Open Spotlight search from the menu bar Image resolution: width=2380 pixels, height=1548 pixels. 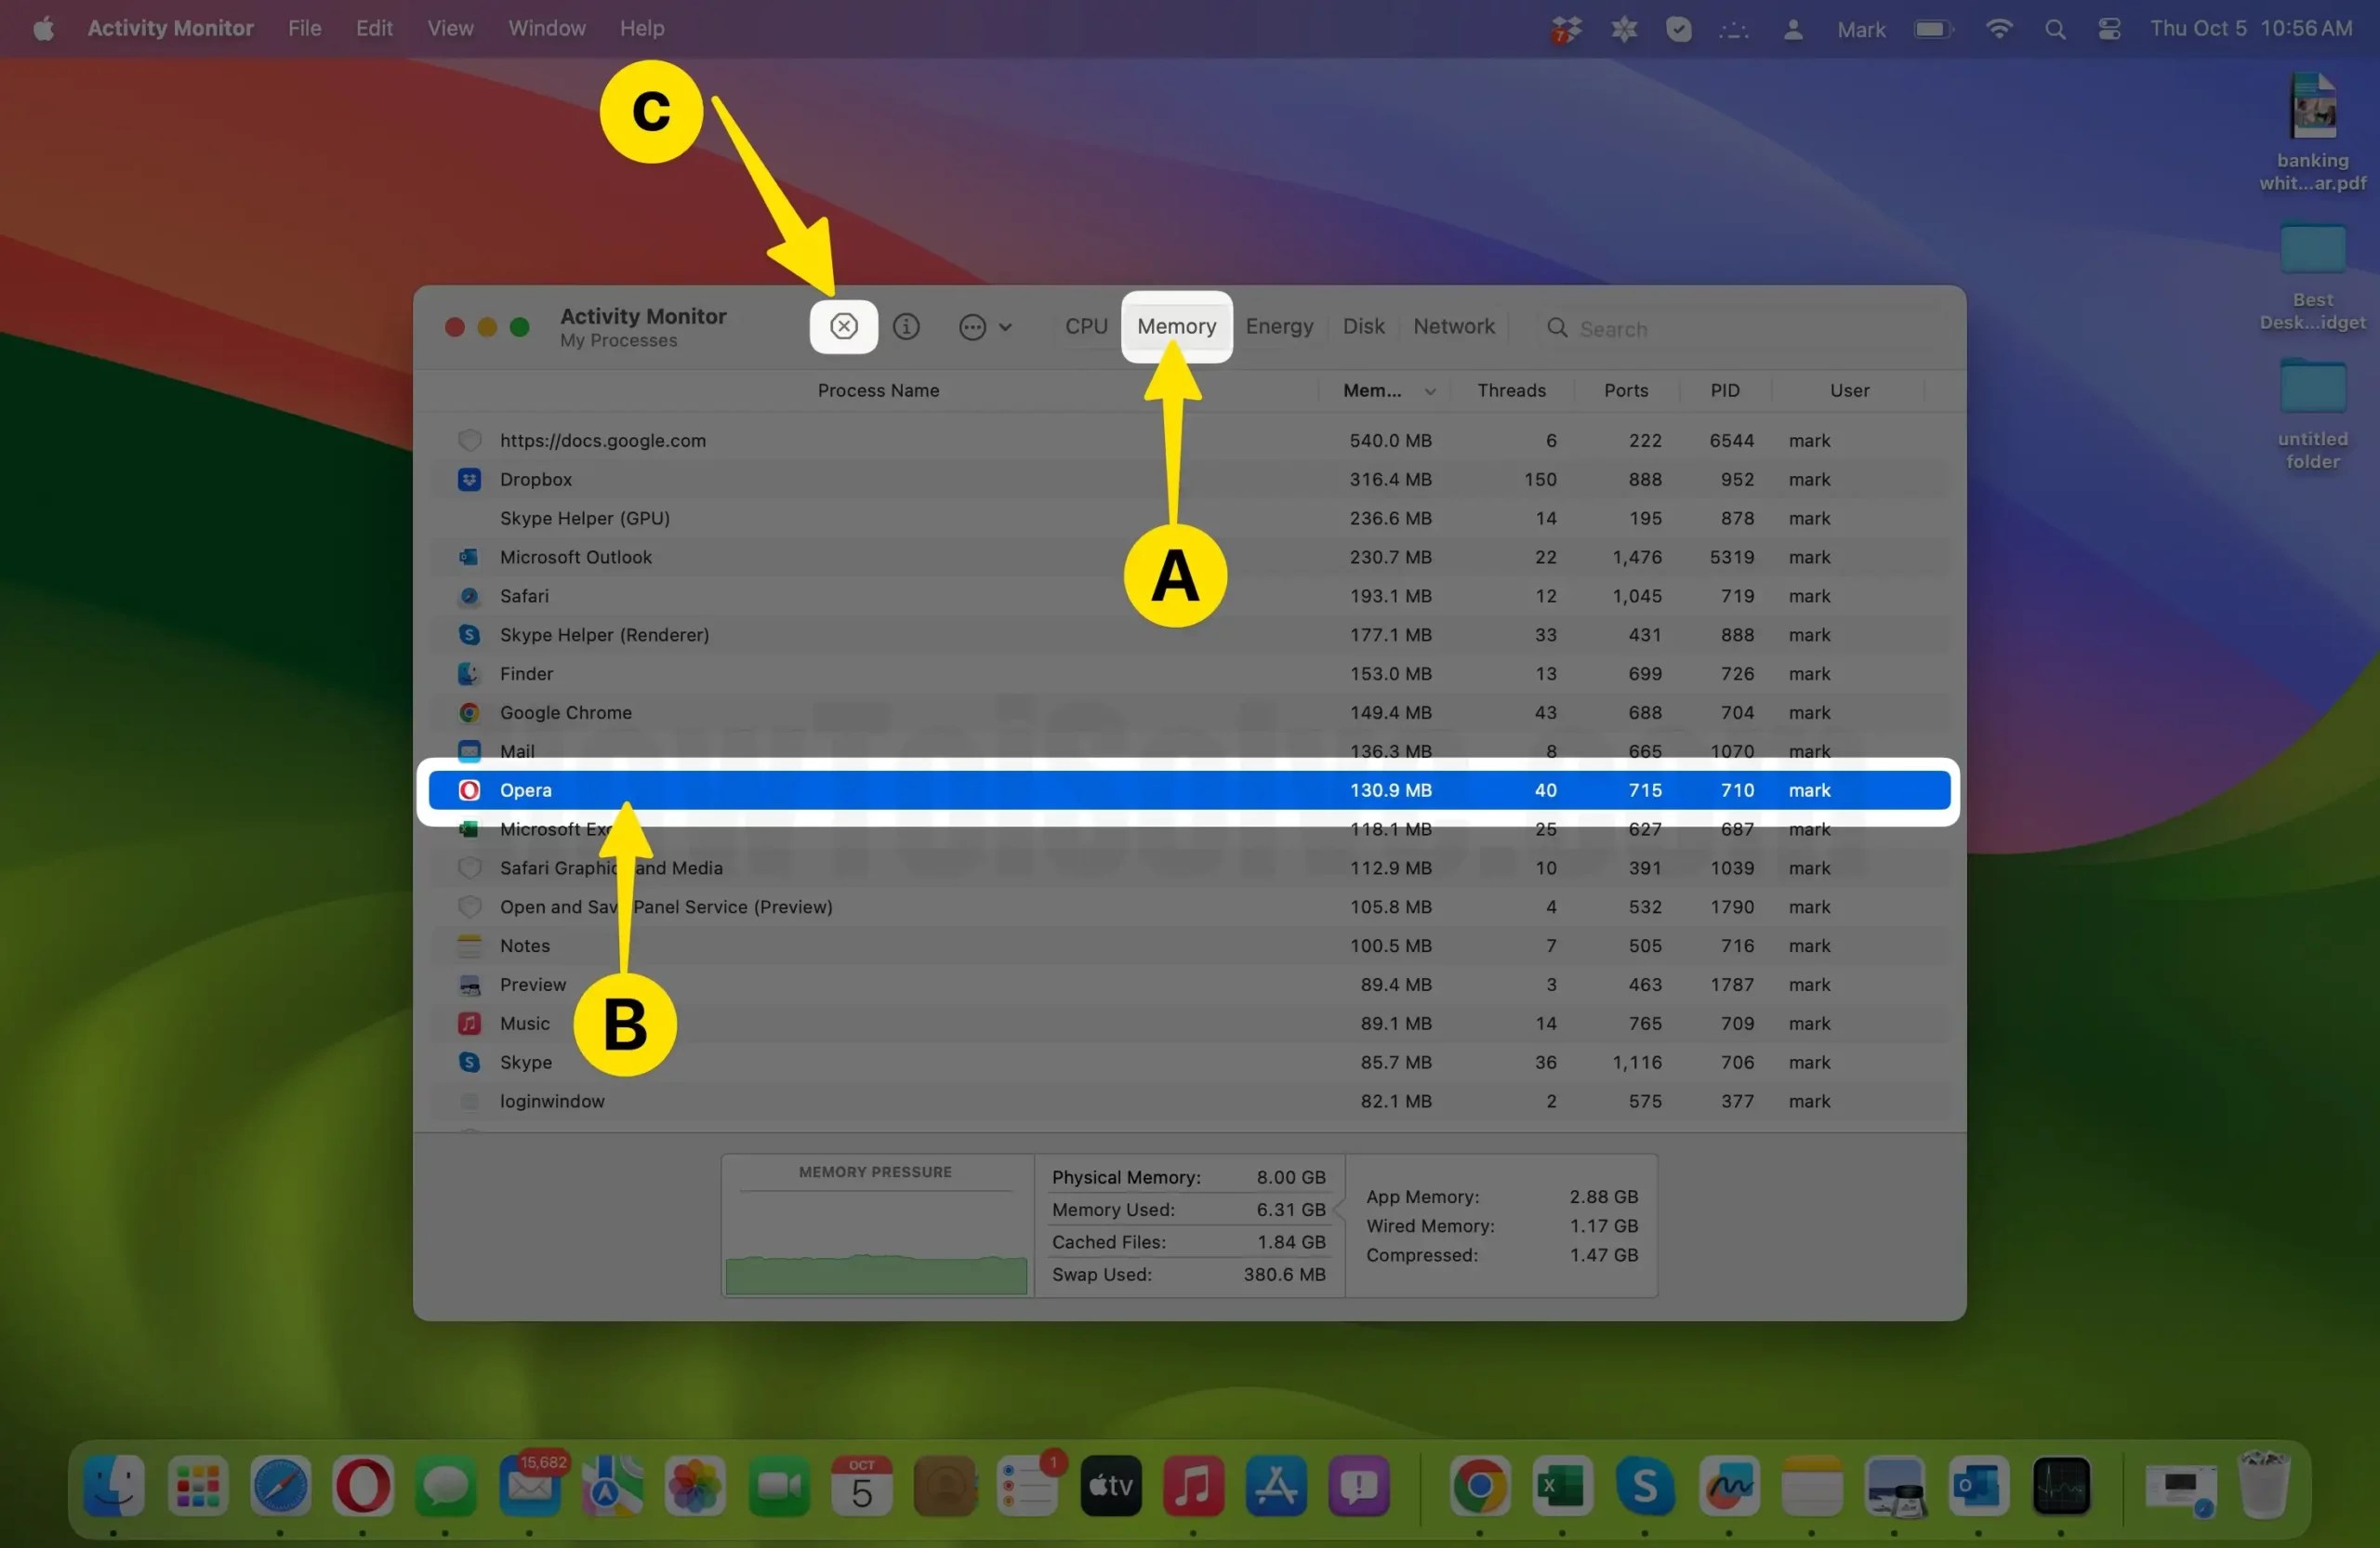click(2055, 28)
